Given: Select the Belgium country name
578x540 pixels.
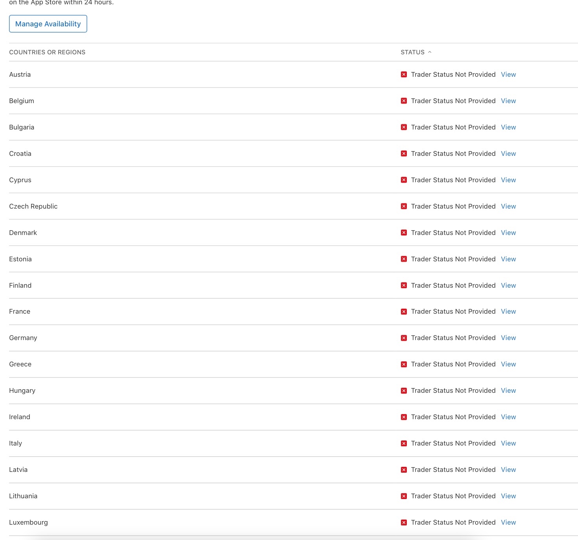Looking at the screenshot, I should point(22,101).
